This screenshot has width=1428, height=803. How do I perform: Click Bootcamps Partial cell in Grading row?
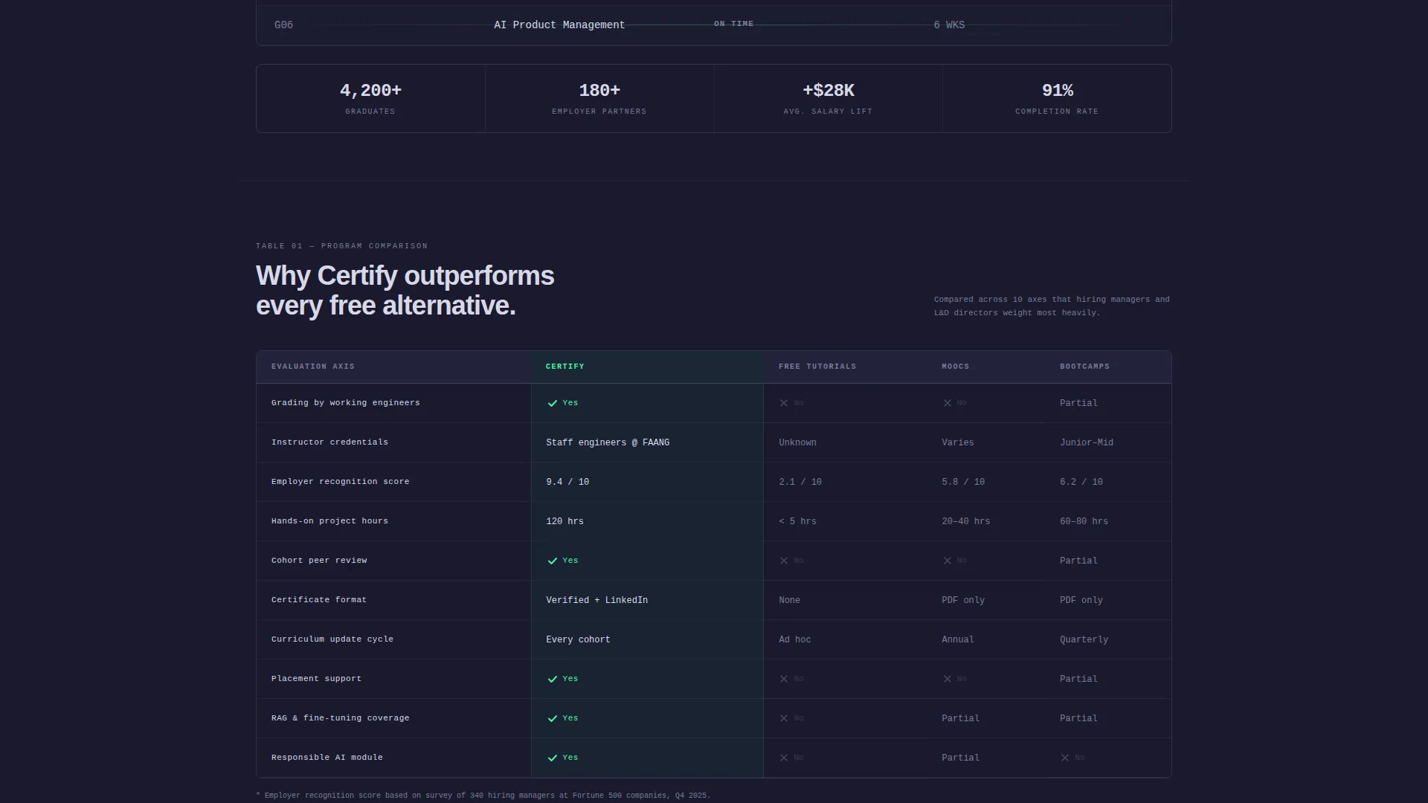pos(1078,403)
